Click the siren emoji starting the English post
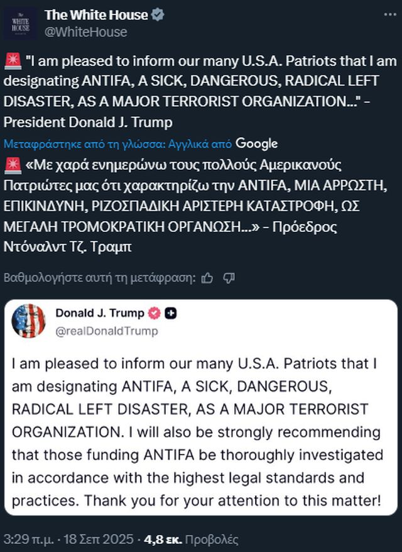 [12, 62]
